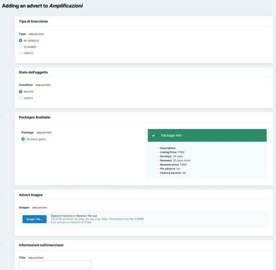Click the Advert Images section heading
Image resolution: width=276 pixels, height=270 pixels.
tap(31, 195)
